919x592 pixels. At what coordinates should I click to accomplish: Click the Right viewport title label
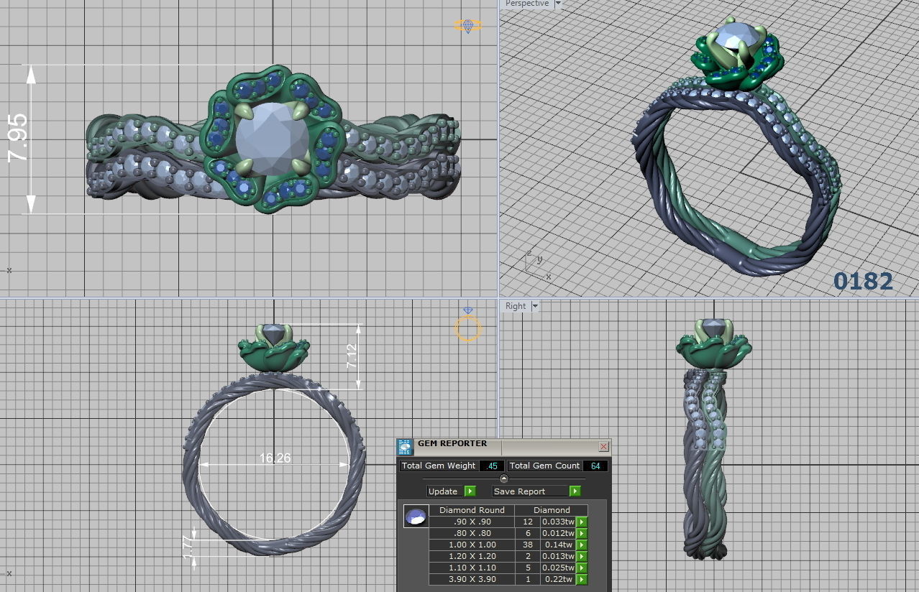pyautogui.click(x=516, y=306)
